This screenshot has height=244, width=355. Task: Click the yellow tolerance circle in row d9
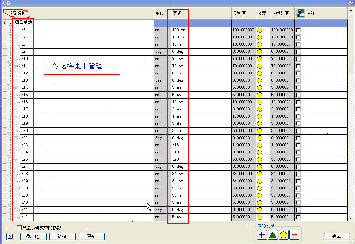tap(260, 52)
